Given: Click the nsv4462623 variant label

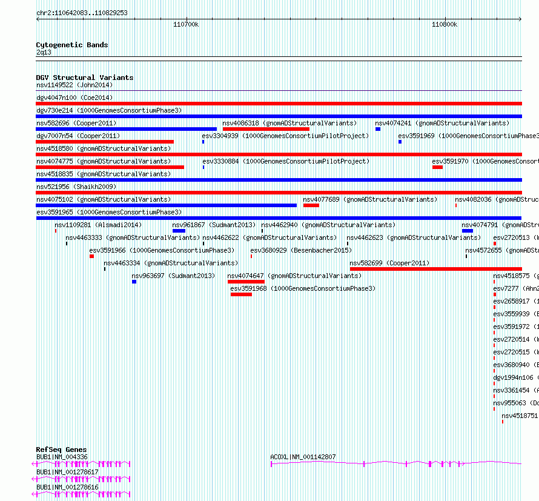Looking at the screenshot, I should coord(414,237).
